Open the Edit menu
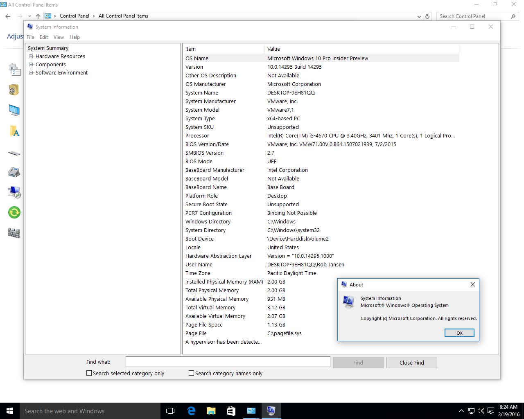524x419 pixels. (x=44, y=37)
